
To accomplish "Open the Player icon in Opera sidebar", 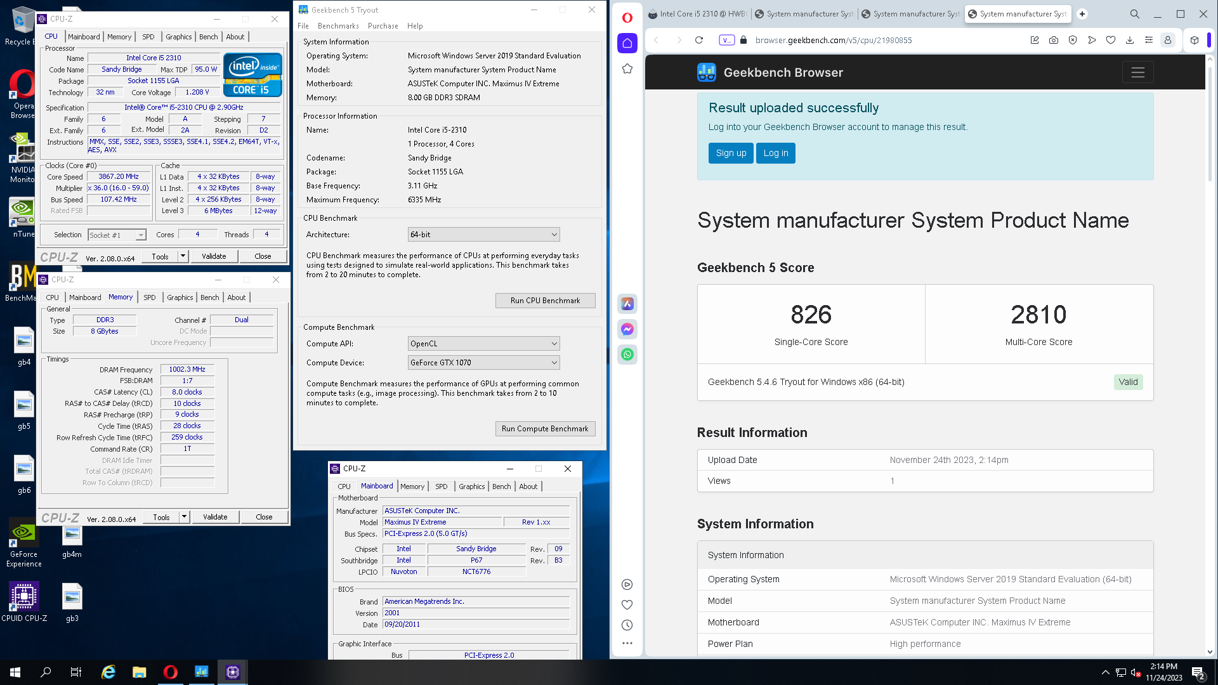I will tap(627, 585).
